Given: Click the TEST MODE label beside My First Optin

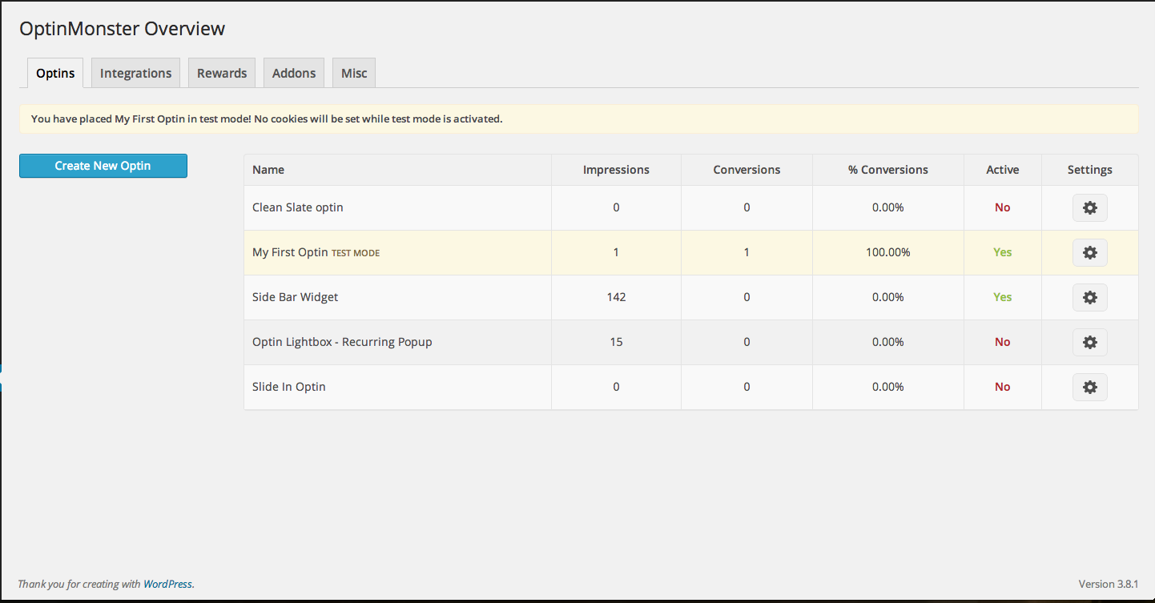Looking at the screenshot, I should coord(355,252).
